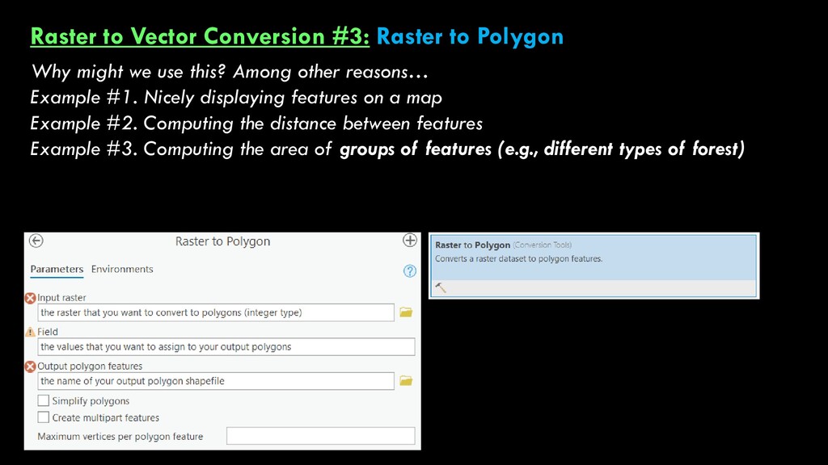Click the 'Output polygon features' label

pyautogui.click(x=90, y=367)
